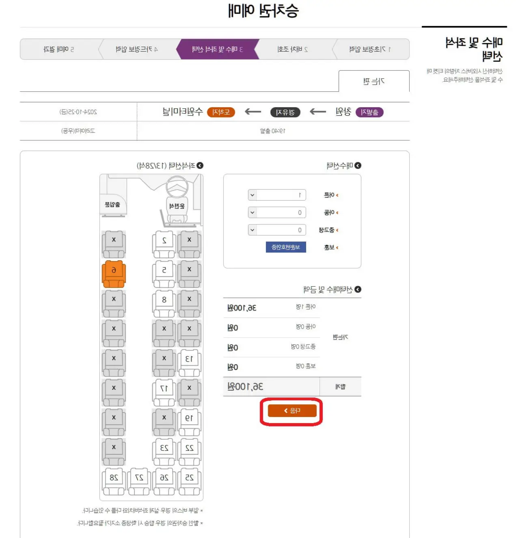Open the 어른 (adult) ticket count dropdown

[277, 195]
